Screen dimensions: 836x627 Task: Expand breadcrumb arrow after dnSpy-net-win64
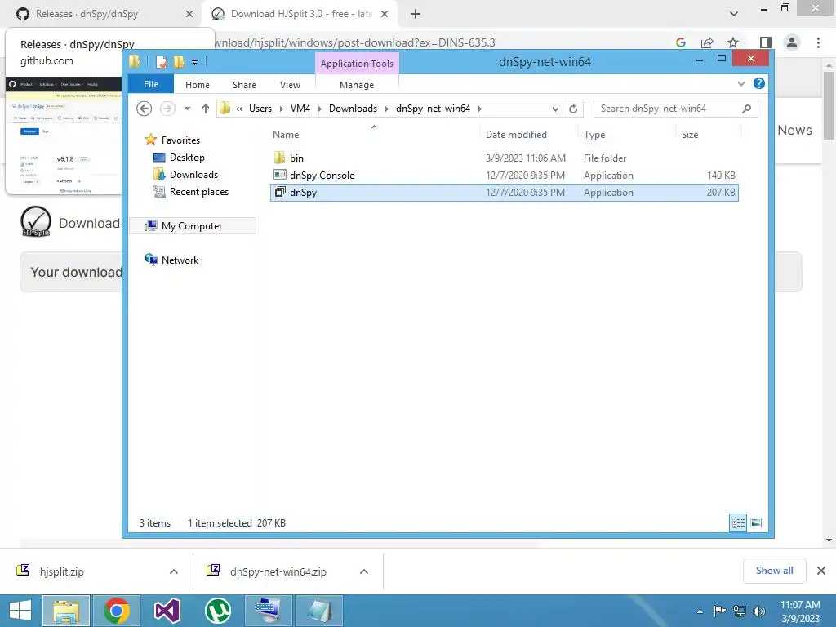coord(480,109)
